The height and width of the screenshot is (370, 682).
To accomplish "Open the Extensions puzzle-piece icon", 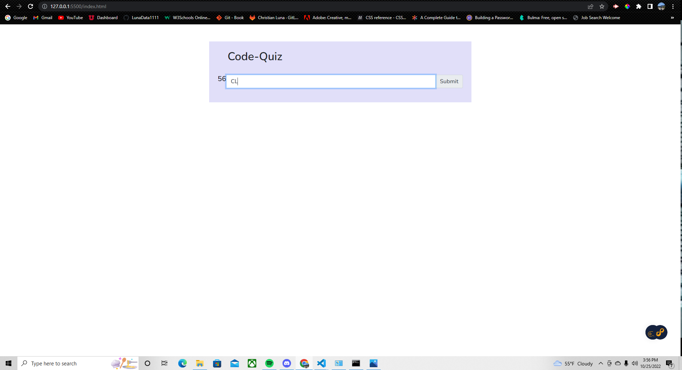I will coord(639,6).
